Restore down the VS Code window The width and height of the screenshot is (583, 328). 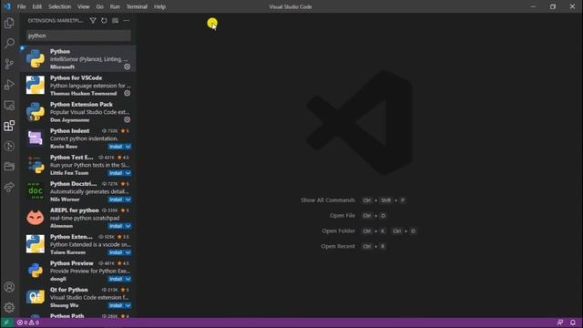(x=553, y=6)
